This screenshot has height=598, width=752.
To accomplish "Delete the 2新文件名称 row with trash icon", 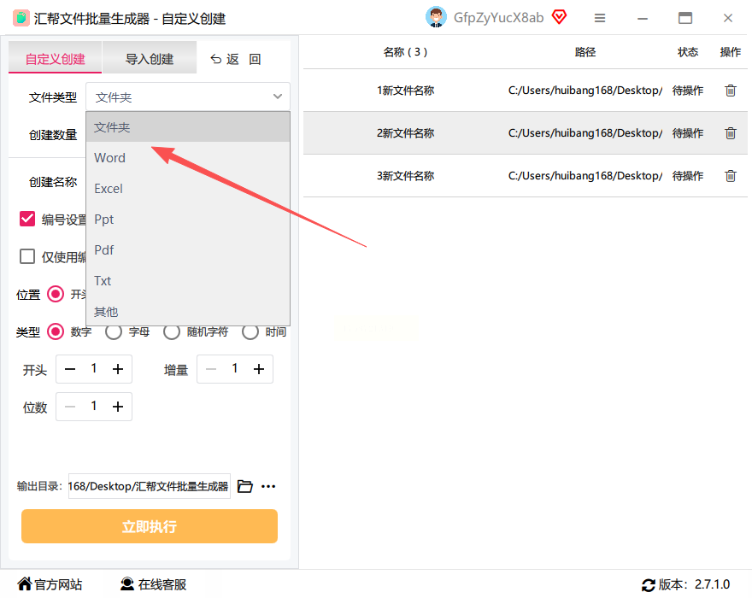I will (x=730, y=132).
